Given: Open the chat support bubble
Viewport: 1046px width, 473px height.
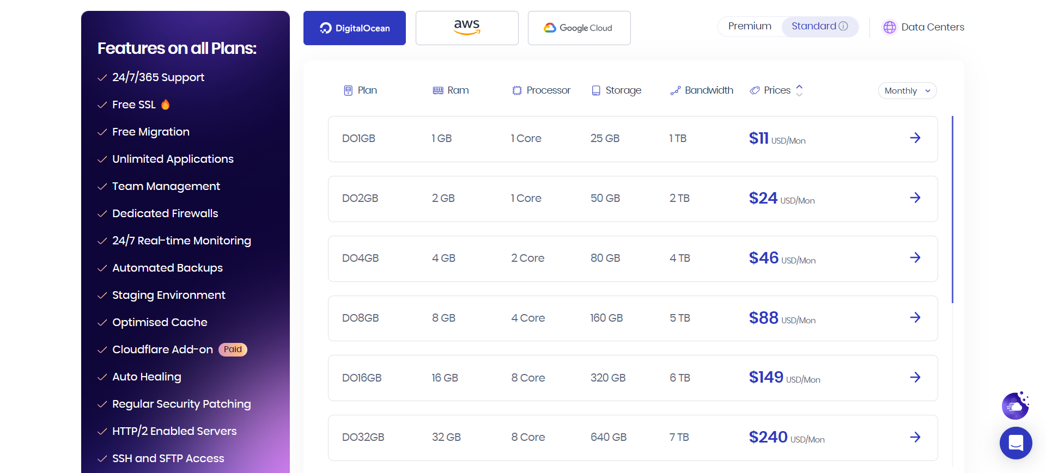Looking at the screenshot, I should click(1016, 443).
